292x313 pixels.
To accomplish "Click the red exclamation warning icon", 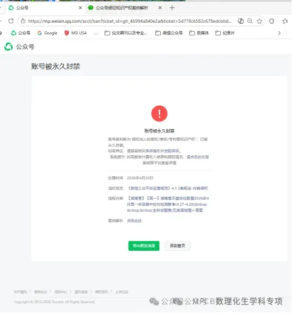I will (159, 113).
